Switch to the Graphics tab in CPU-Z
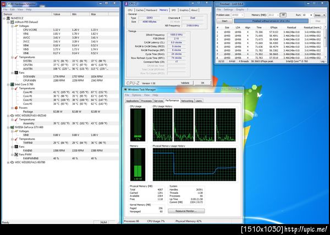This screenshot has height=235, width=330. click(x=184, y=10)
